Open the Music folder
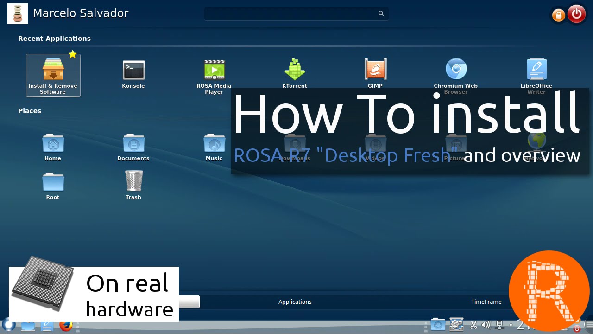The height and width of the screenshot is (334, 593). pyautogui.click(x=214, y=148)
